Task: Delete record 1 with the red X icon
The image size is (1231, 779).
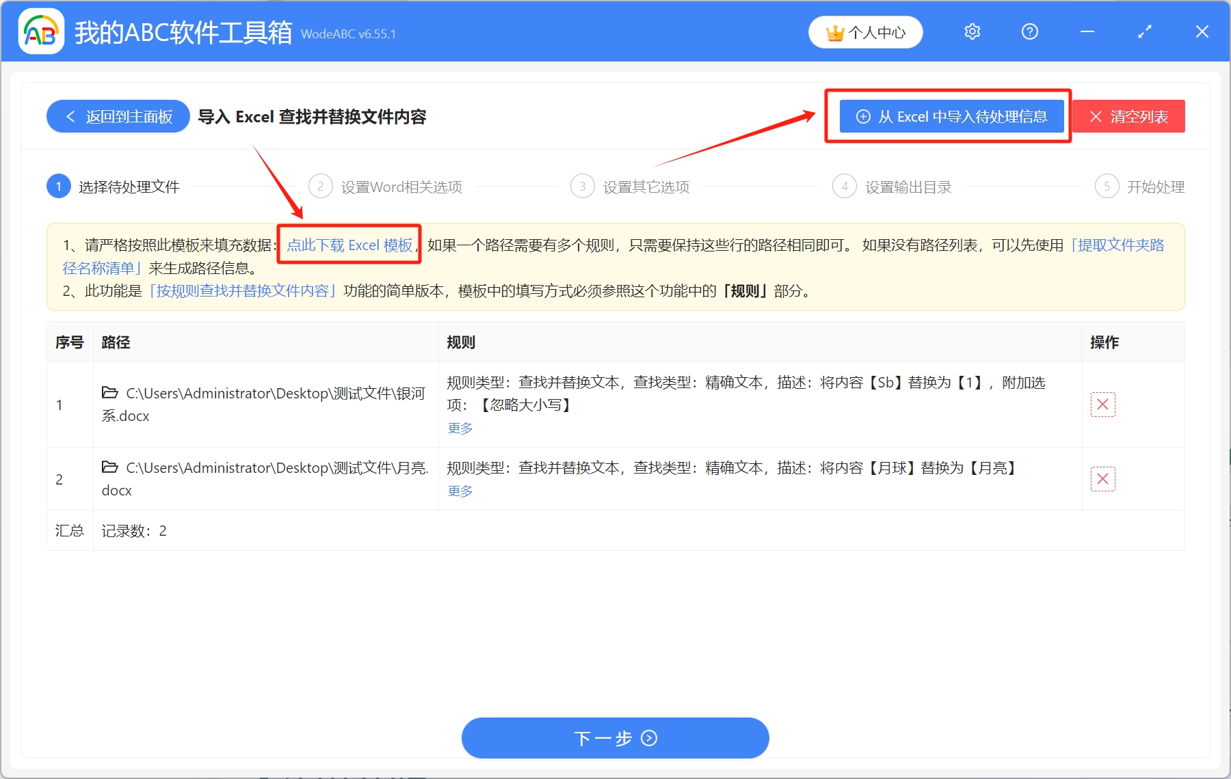Action: tap(1102, 405)
